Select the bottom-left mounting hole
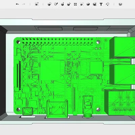Screen dimensions: 135x135 pyautogui.click(x=18, y=109)
